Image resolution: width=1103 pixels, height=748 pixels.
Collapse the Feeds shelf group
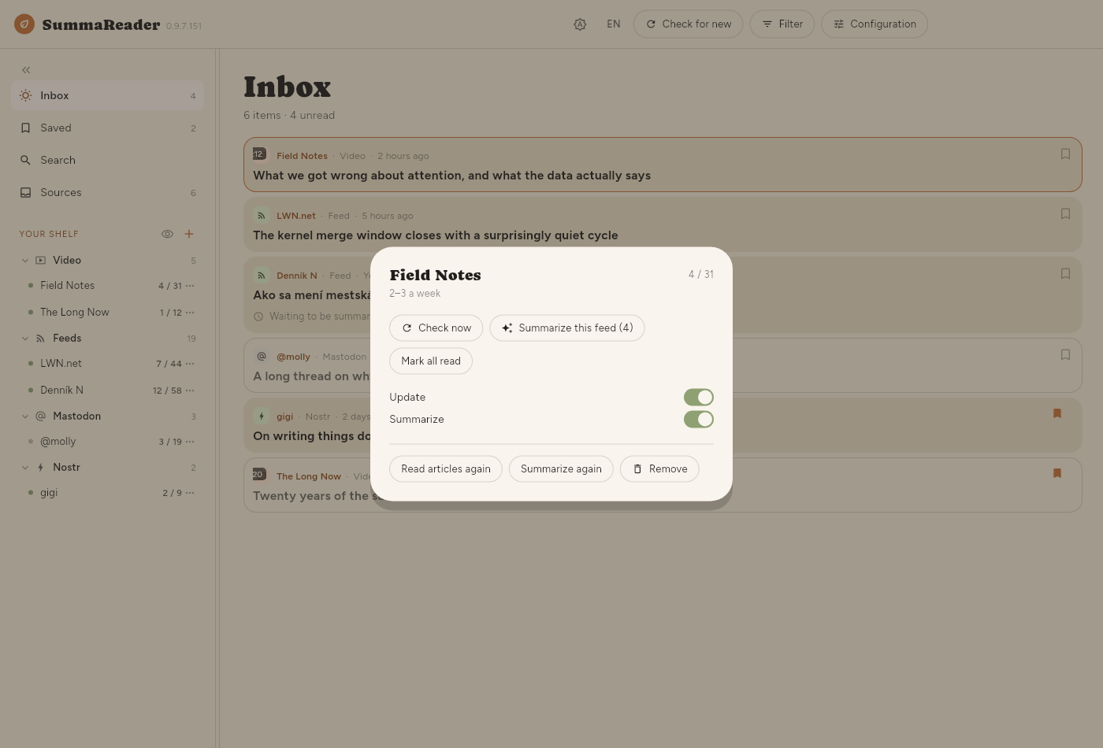click(25, 339)
